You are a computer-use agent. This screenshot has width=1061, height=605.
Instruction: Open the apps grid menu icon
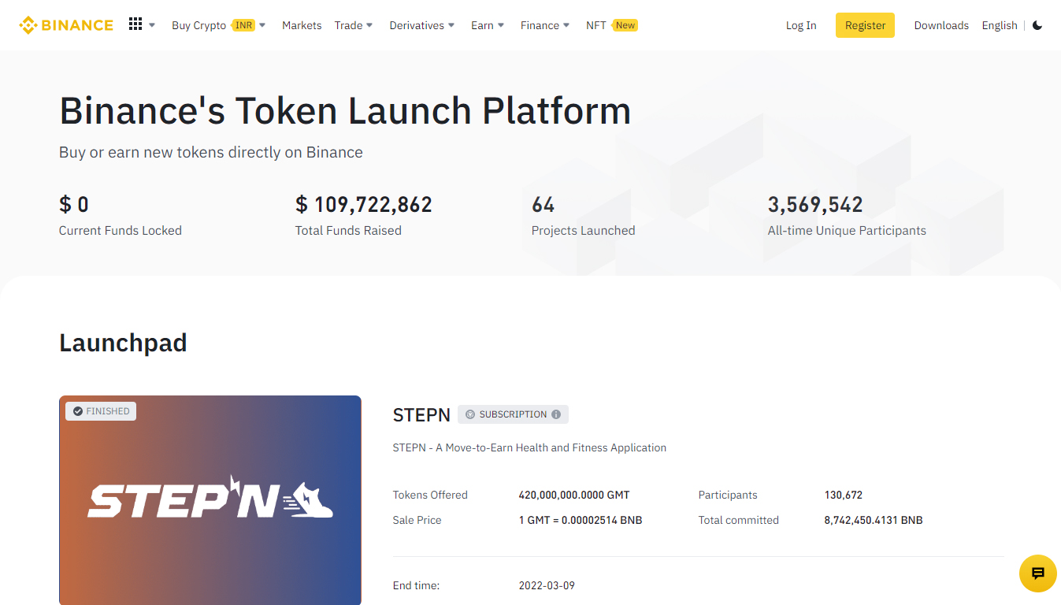(x=135, y=24)
